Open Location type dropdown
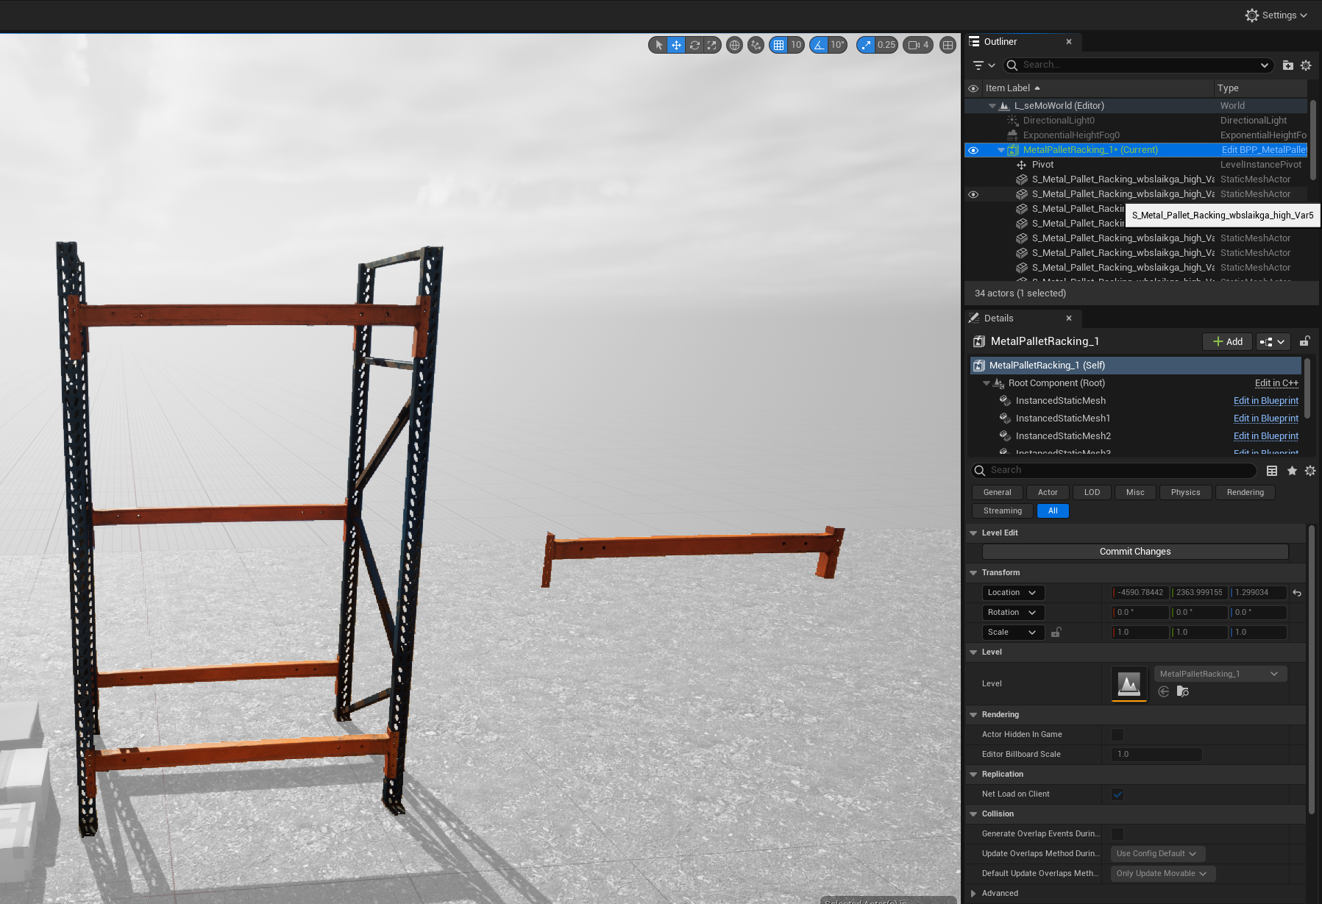 (x=1012, y=593)
